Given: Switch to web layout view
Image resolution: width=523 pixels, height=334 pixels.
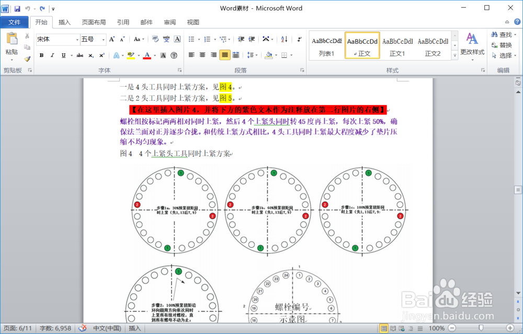Looking at the screenshot, I should 402,328.
